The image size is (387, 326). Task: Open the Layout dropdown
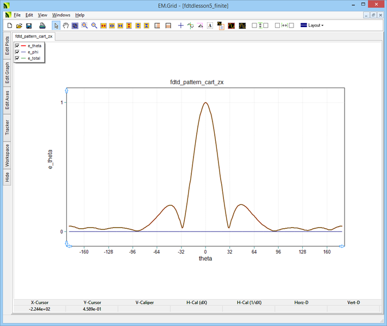coord(311,26)
